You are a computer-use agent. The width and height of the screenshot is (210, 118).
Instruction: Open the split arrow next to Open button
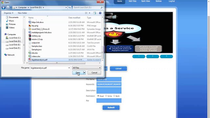click(x=84, y=73)
